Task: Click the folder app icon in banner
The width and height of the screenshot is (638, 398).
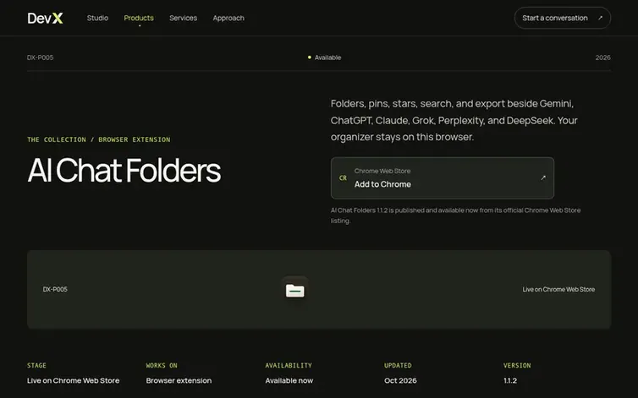Action: click(295, 291)
